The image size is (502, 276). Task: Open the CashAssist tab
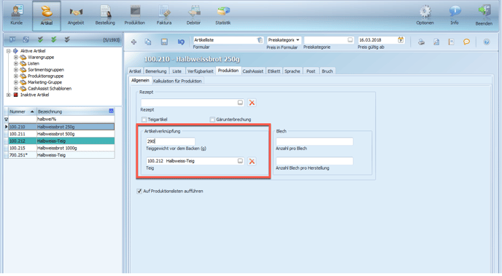coord(253,71)
